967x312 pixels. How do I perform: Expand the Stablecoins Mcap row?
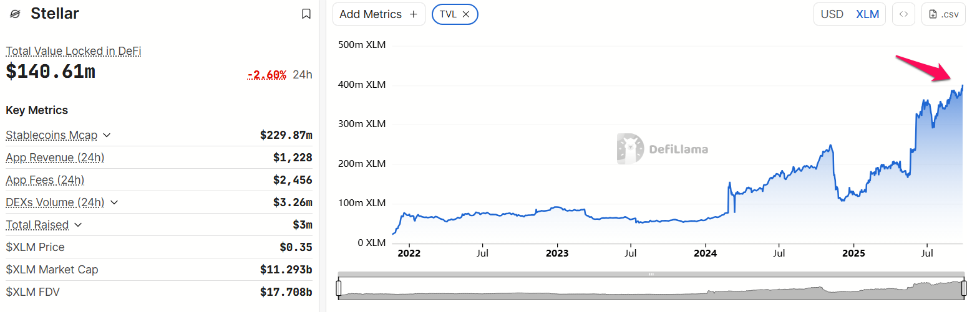pyautogui.click(x=107, y=135)
